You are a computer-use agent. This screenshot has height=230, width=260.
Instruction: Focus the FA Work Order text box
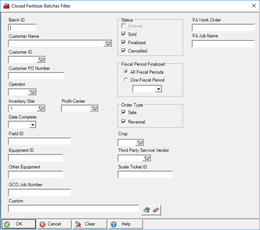coord(217,28)
